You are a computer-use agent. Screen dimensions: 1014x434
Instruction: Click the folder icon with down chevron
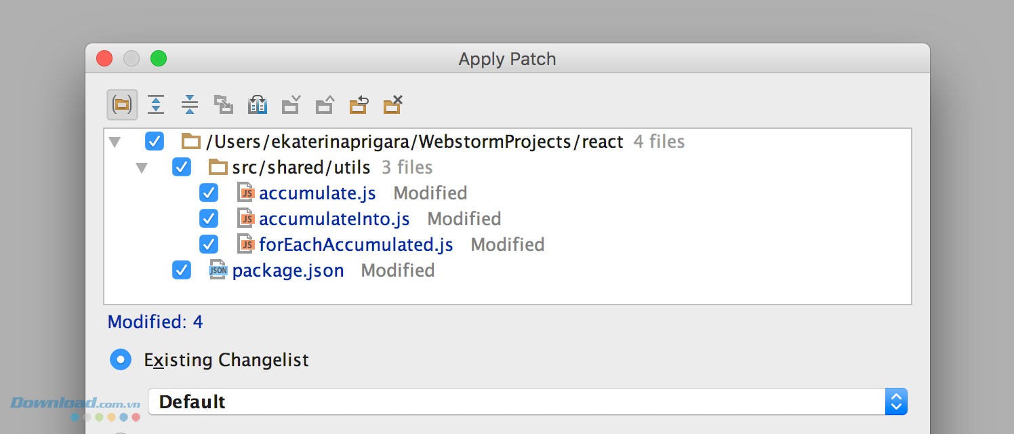click(x=291, y=104)
